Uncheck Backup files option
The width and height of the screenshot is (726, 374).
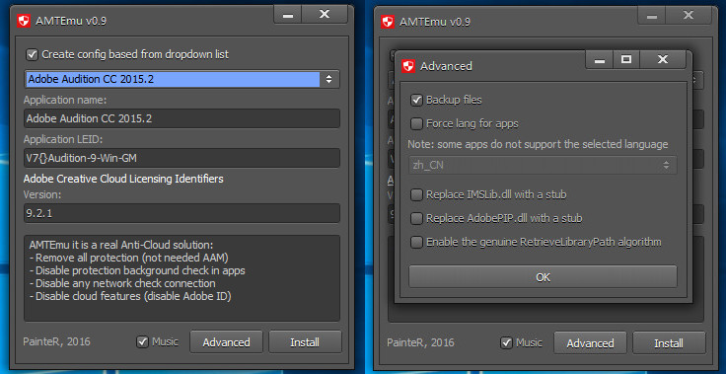click(416, 100)
